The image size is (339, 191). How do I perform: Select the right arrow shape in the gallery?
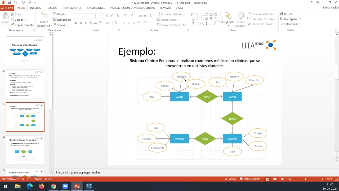pyautogui.click(x=207, y=19)
